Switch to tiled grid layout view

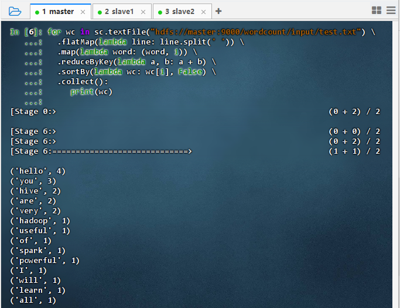point(377,11)
